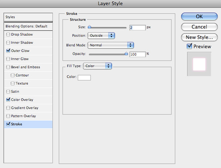Select the Stroke label in styles list
Viewport: 221px width, 168px height.
pyautogui.click(x=17, y=124)
